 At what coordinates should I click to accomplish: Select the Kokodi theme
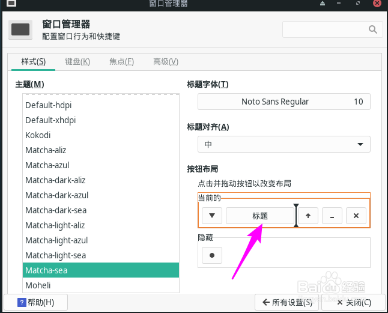[x=101, y=135]
